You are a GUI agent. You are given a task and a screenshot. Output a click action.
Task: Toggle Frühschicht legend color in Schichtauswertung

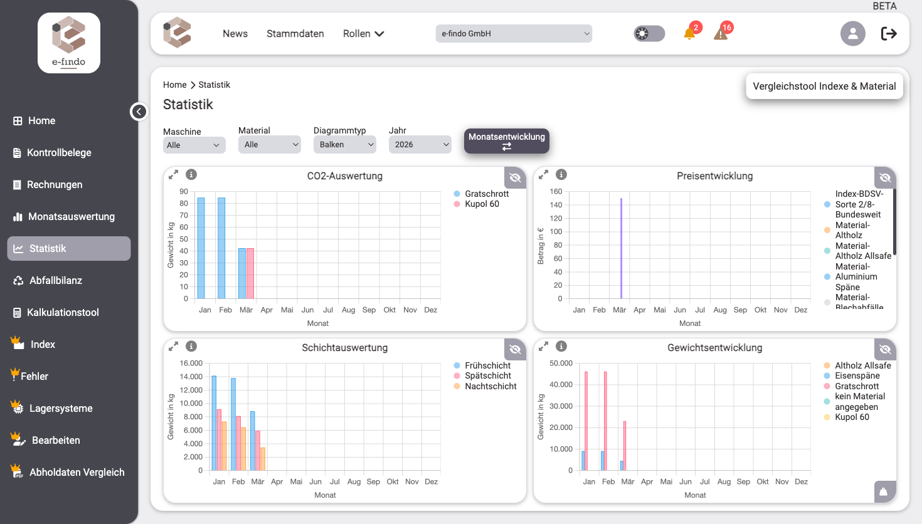click(457, 366)
